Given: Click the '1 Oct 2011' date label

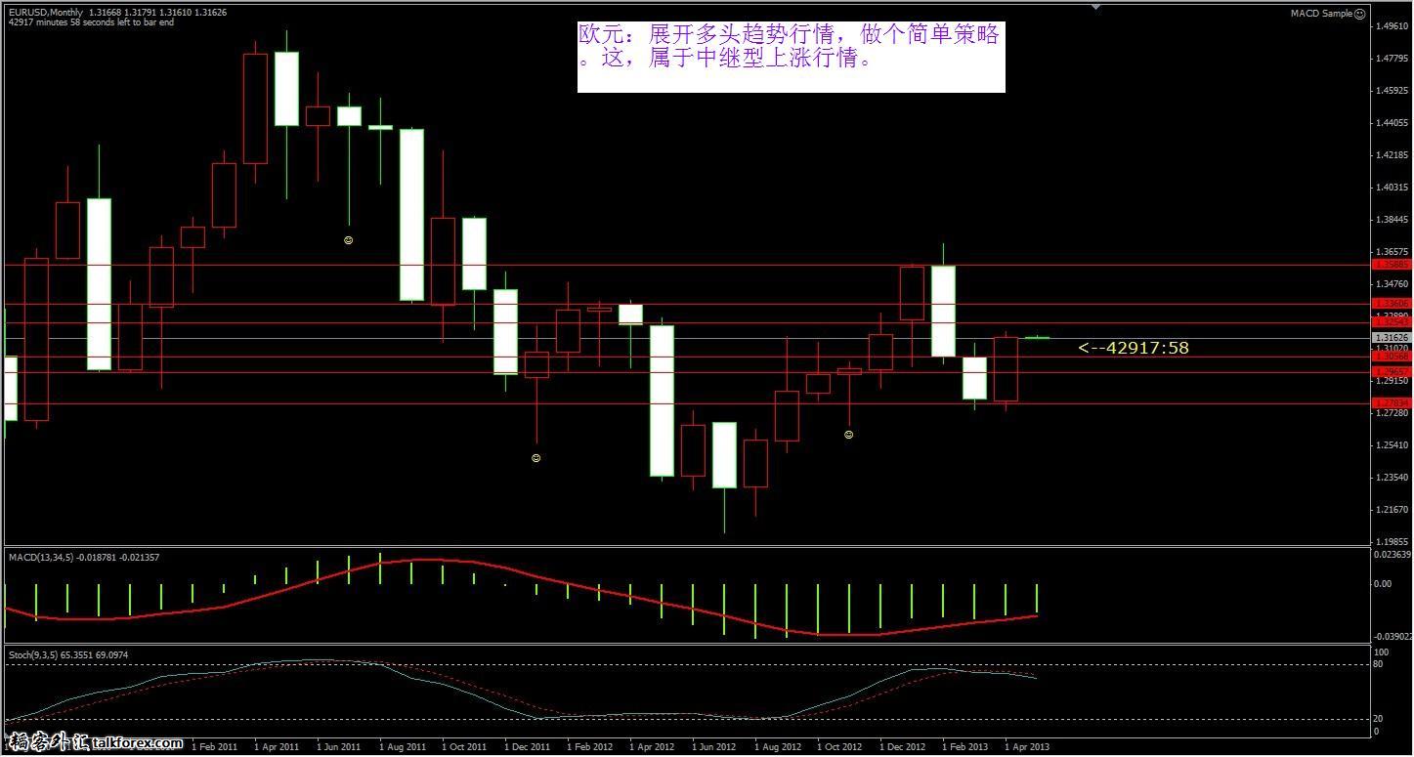Looking at the screenshot, I should 464,746.
